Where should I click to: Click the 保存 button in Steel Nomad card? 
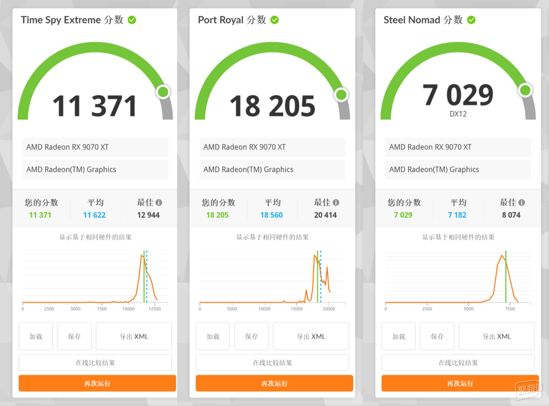[437, 336]
